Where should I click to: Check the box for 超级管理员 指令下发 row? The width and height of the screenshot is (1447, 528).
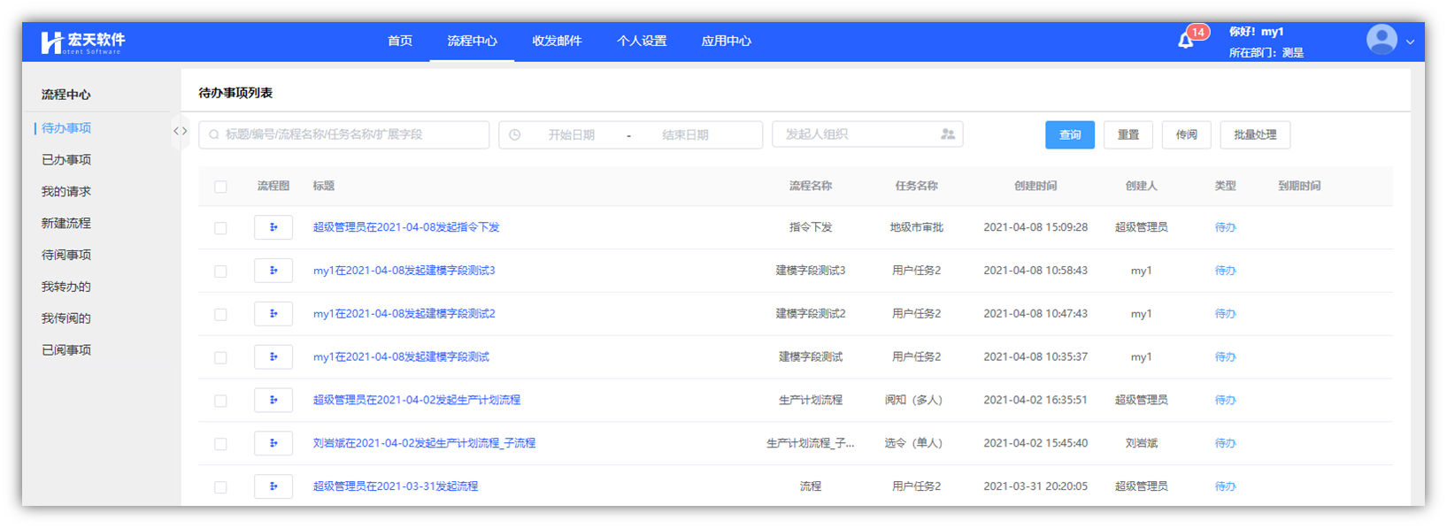pyautogui.click(x=220, y=228)
